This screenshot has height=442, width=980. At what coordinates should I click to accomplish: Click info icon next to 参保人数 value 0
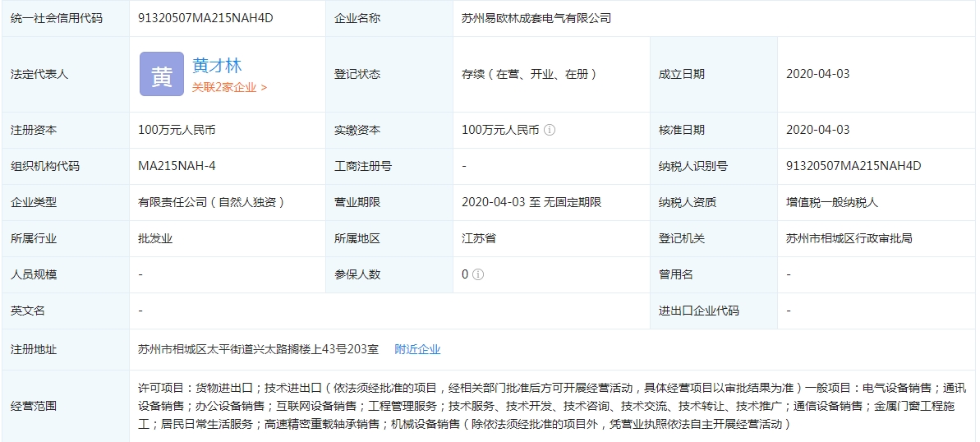click(x=478, y=274)
